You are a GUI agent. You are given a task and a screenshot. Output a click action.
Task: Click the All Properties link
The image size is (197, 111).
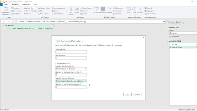(x=174, y=36)
